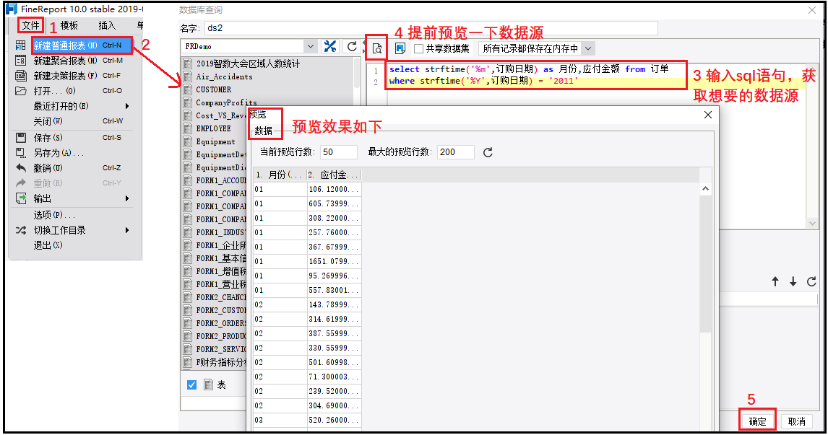Select 撤销 in the File menu
The height and width of the screenshot is (435, 828).
click(77, 167)
